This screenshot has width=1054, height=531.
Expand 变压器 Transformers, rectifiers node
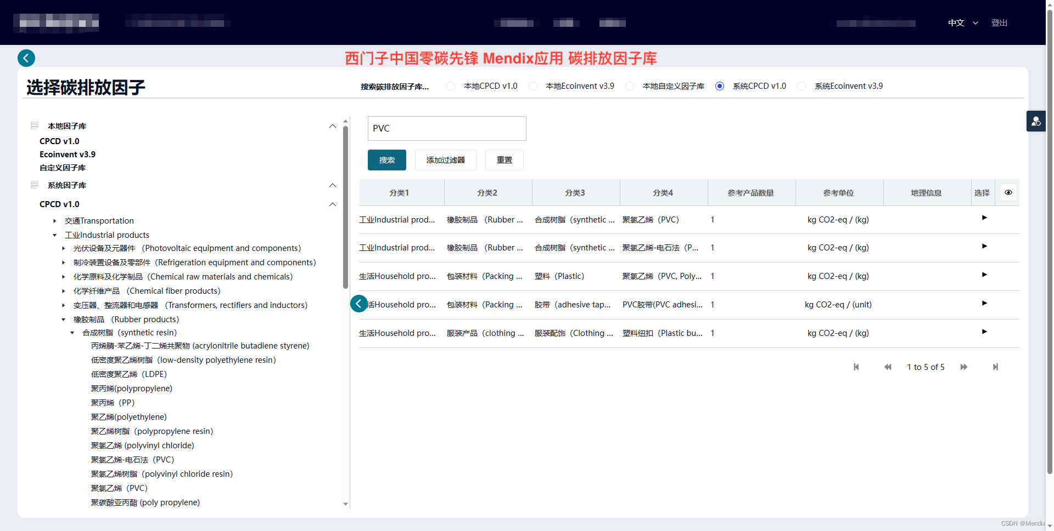[x=64, y=305]
